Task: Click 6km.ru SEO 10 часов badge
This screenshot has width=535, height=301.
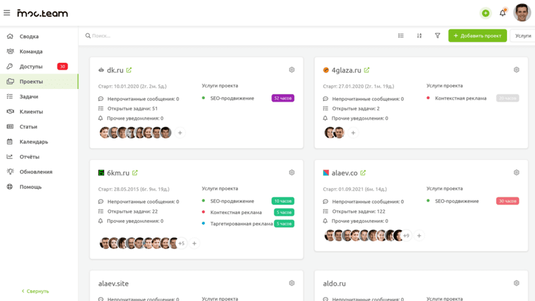Action: click(x=283, y=201)
